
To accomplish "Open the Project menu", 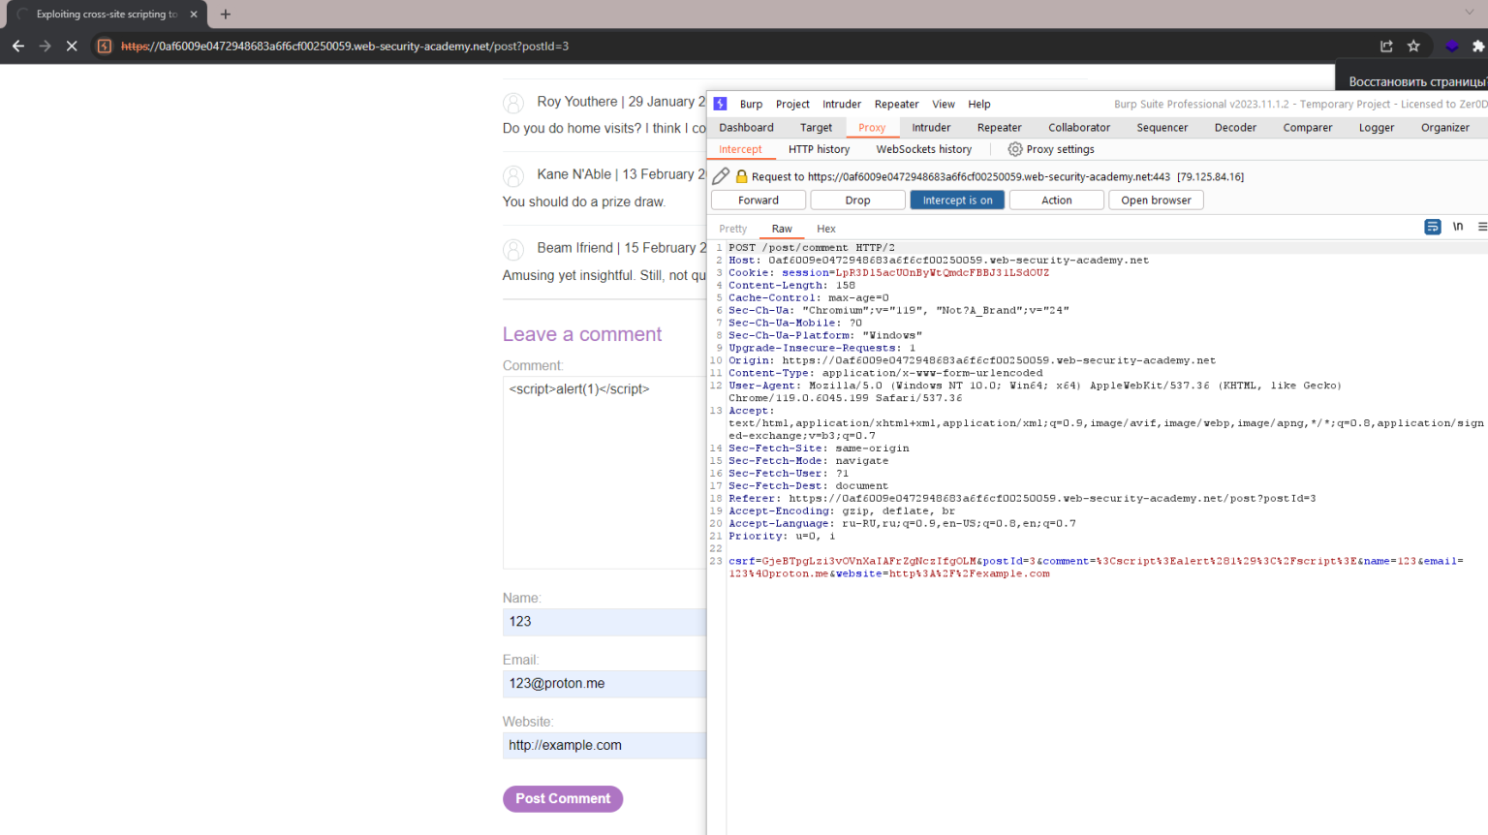I will point(792,104).
